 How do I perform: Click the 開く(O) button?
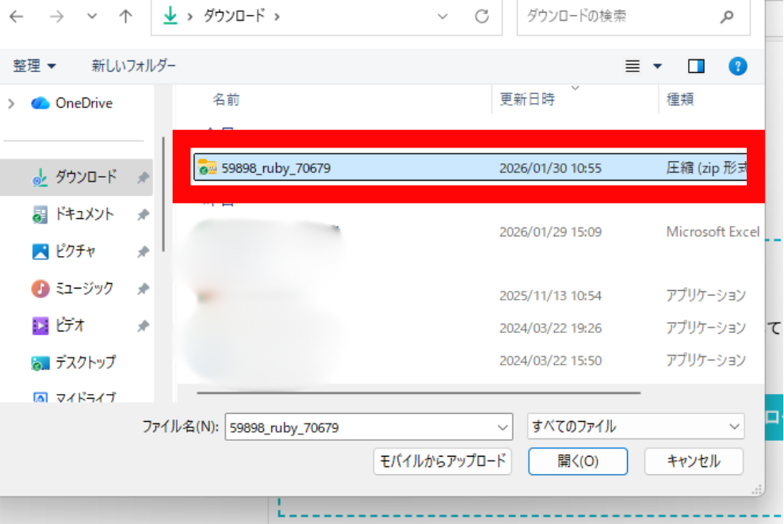(x=578, y=461)
